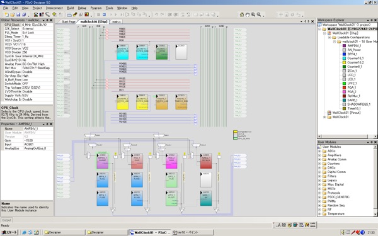378x236 pixels.
Task: Select the magenta PGA_2 analog block
Action: coord(171,161)
